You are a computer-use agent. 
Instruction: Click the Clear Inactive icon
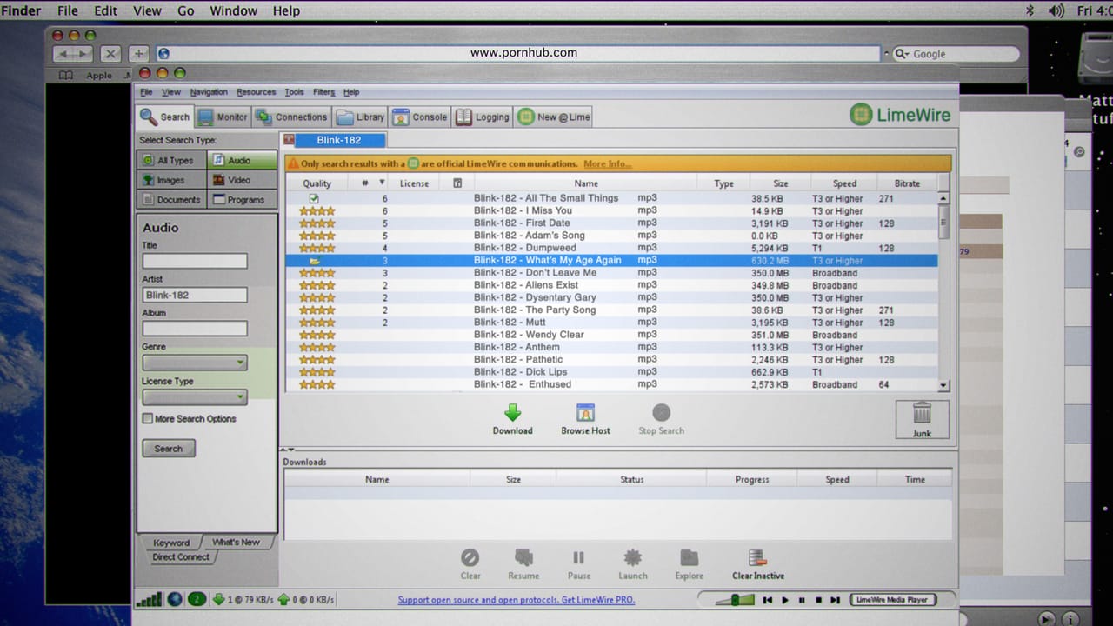pos(757,557)
